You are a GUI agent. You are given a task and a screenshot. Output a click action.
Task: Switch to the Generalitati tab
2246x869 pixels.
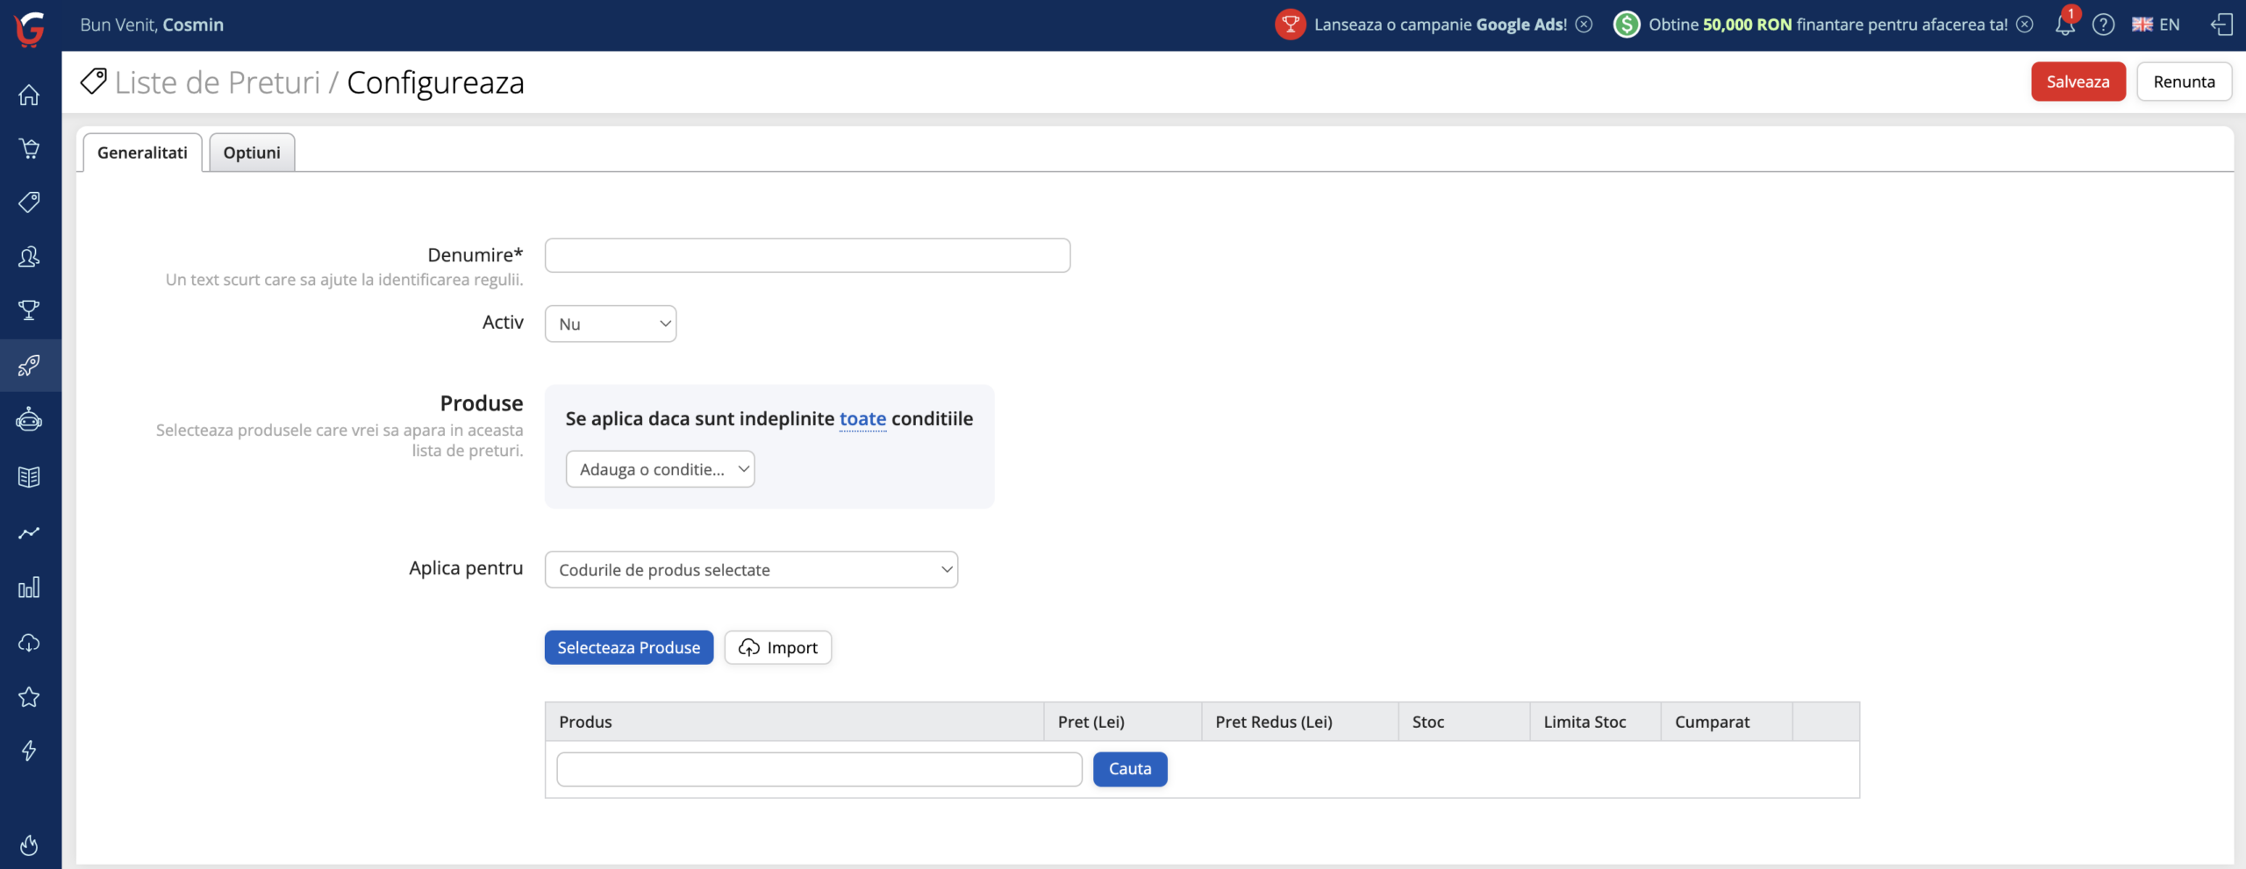pos(142,153)
